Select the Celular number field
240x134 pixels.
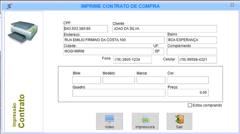tap(197, 60)
